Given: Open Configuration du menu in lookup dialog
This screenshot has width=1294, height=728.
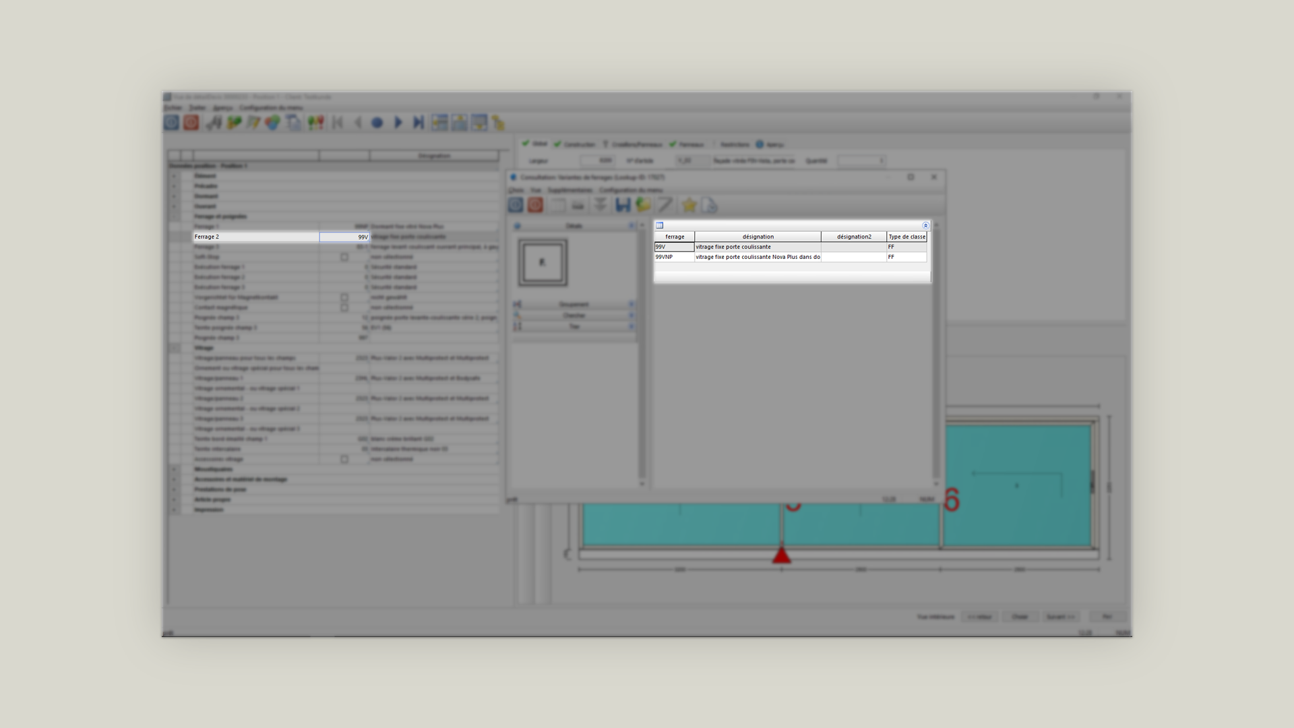Looking at the screenshot, I should (631, 190).
